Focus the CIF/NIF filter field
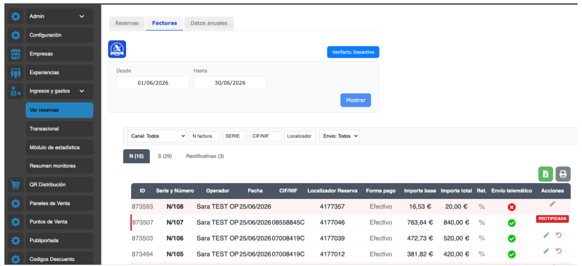The image size is (582, 266). click(265, 136)
